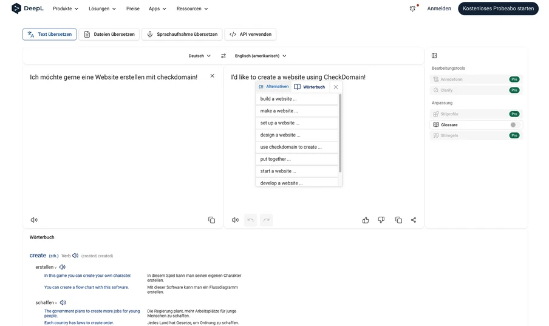The image size is (549, 326).
Task: Open the Clarify Pro tool
Action: click(476, 90)
